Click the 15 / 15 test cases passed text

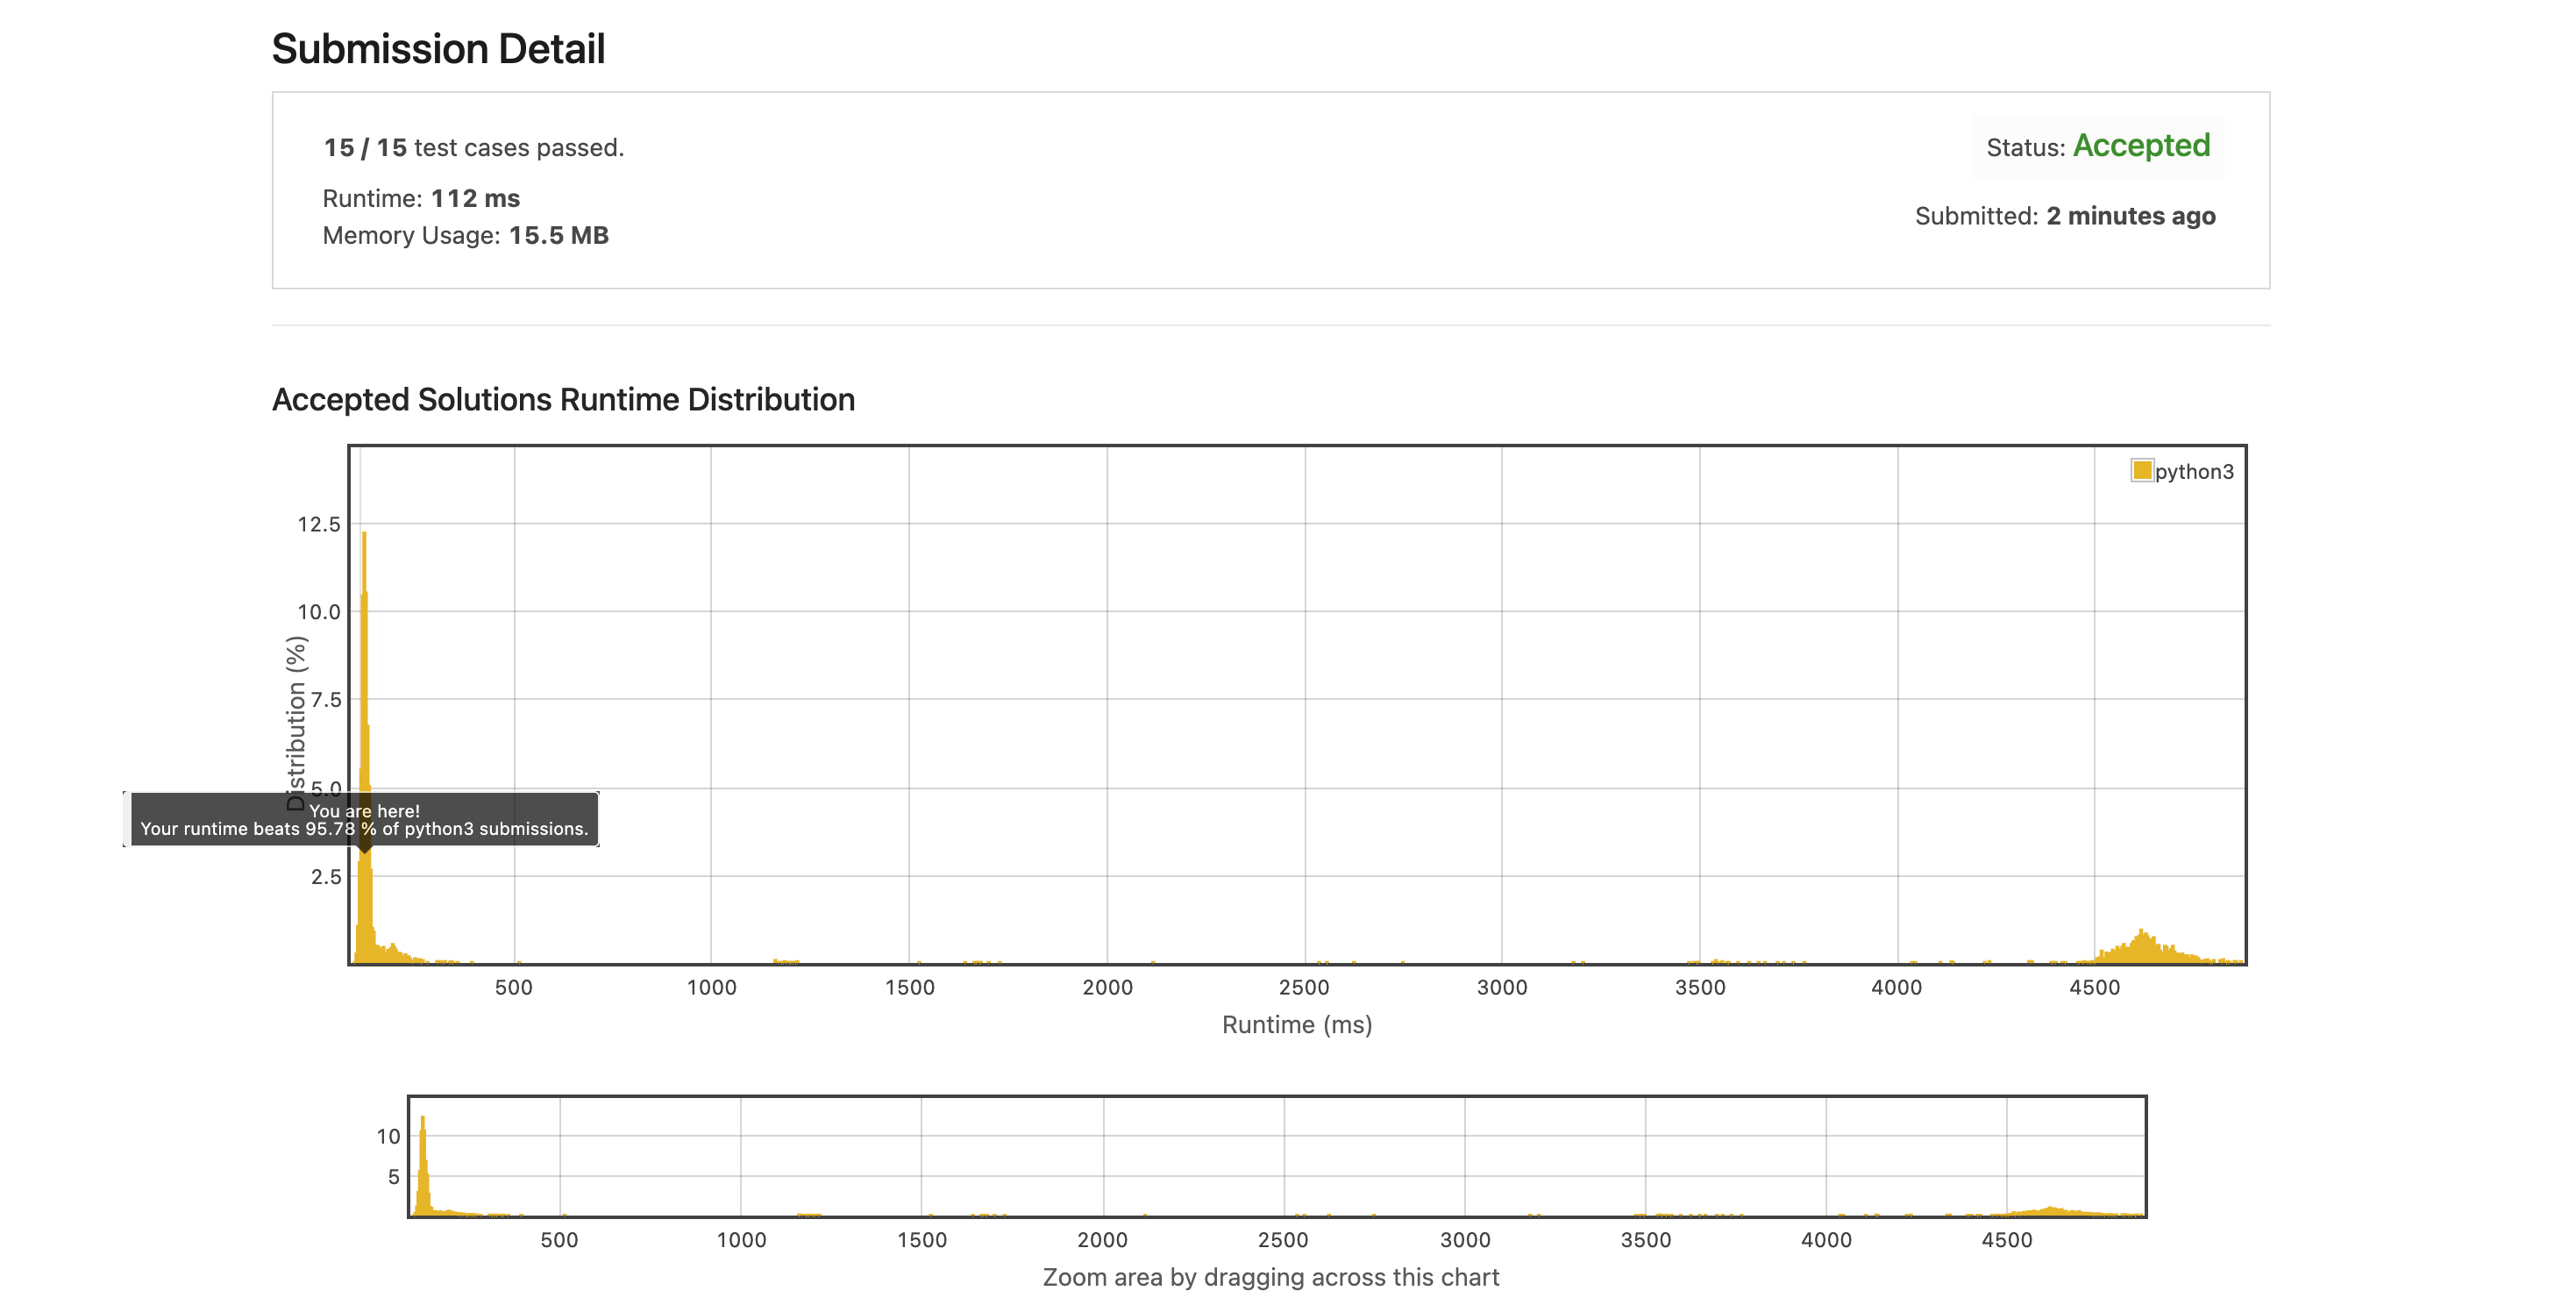(x=473, y=147)
